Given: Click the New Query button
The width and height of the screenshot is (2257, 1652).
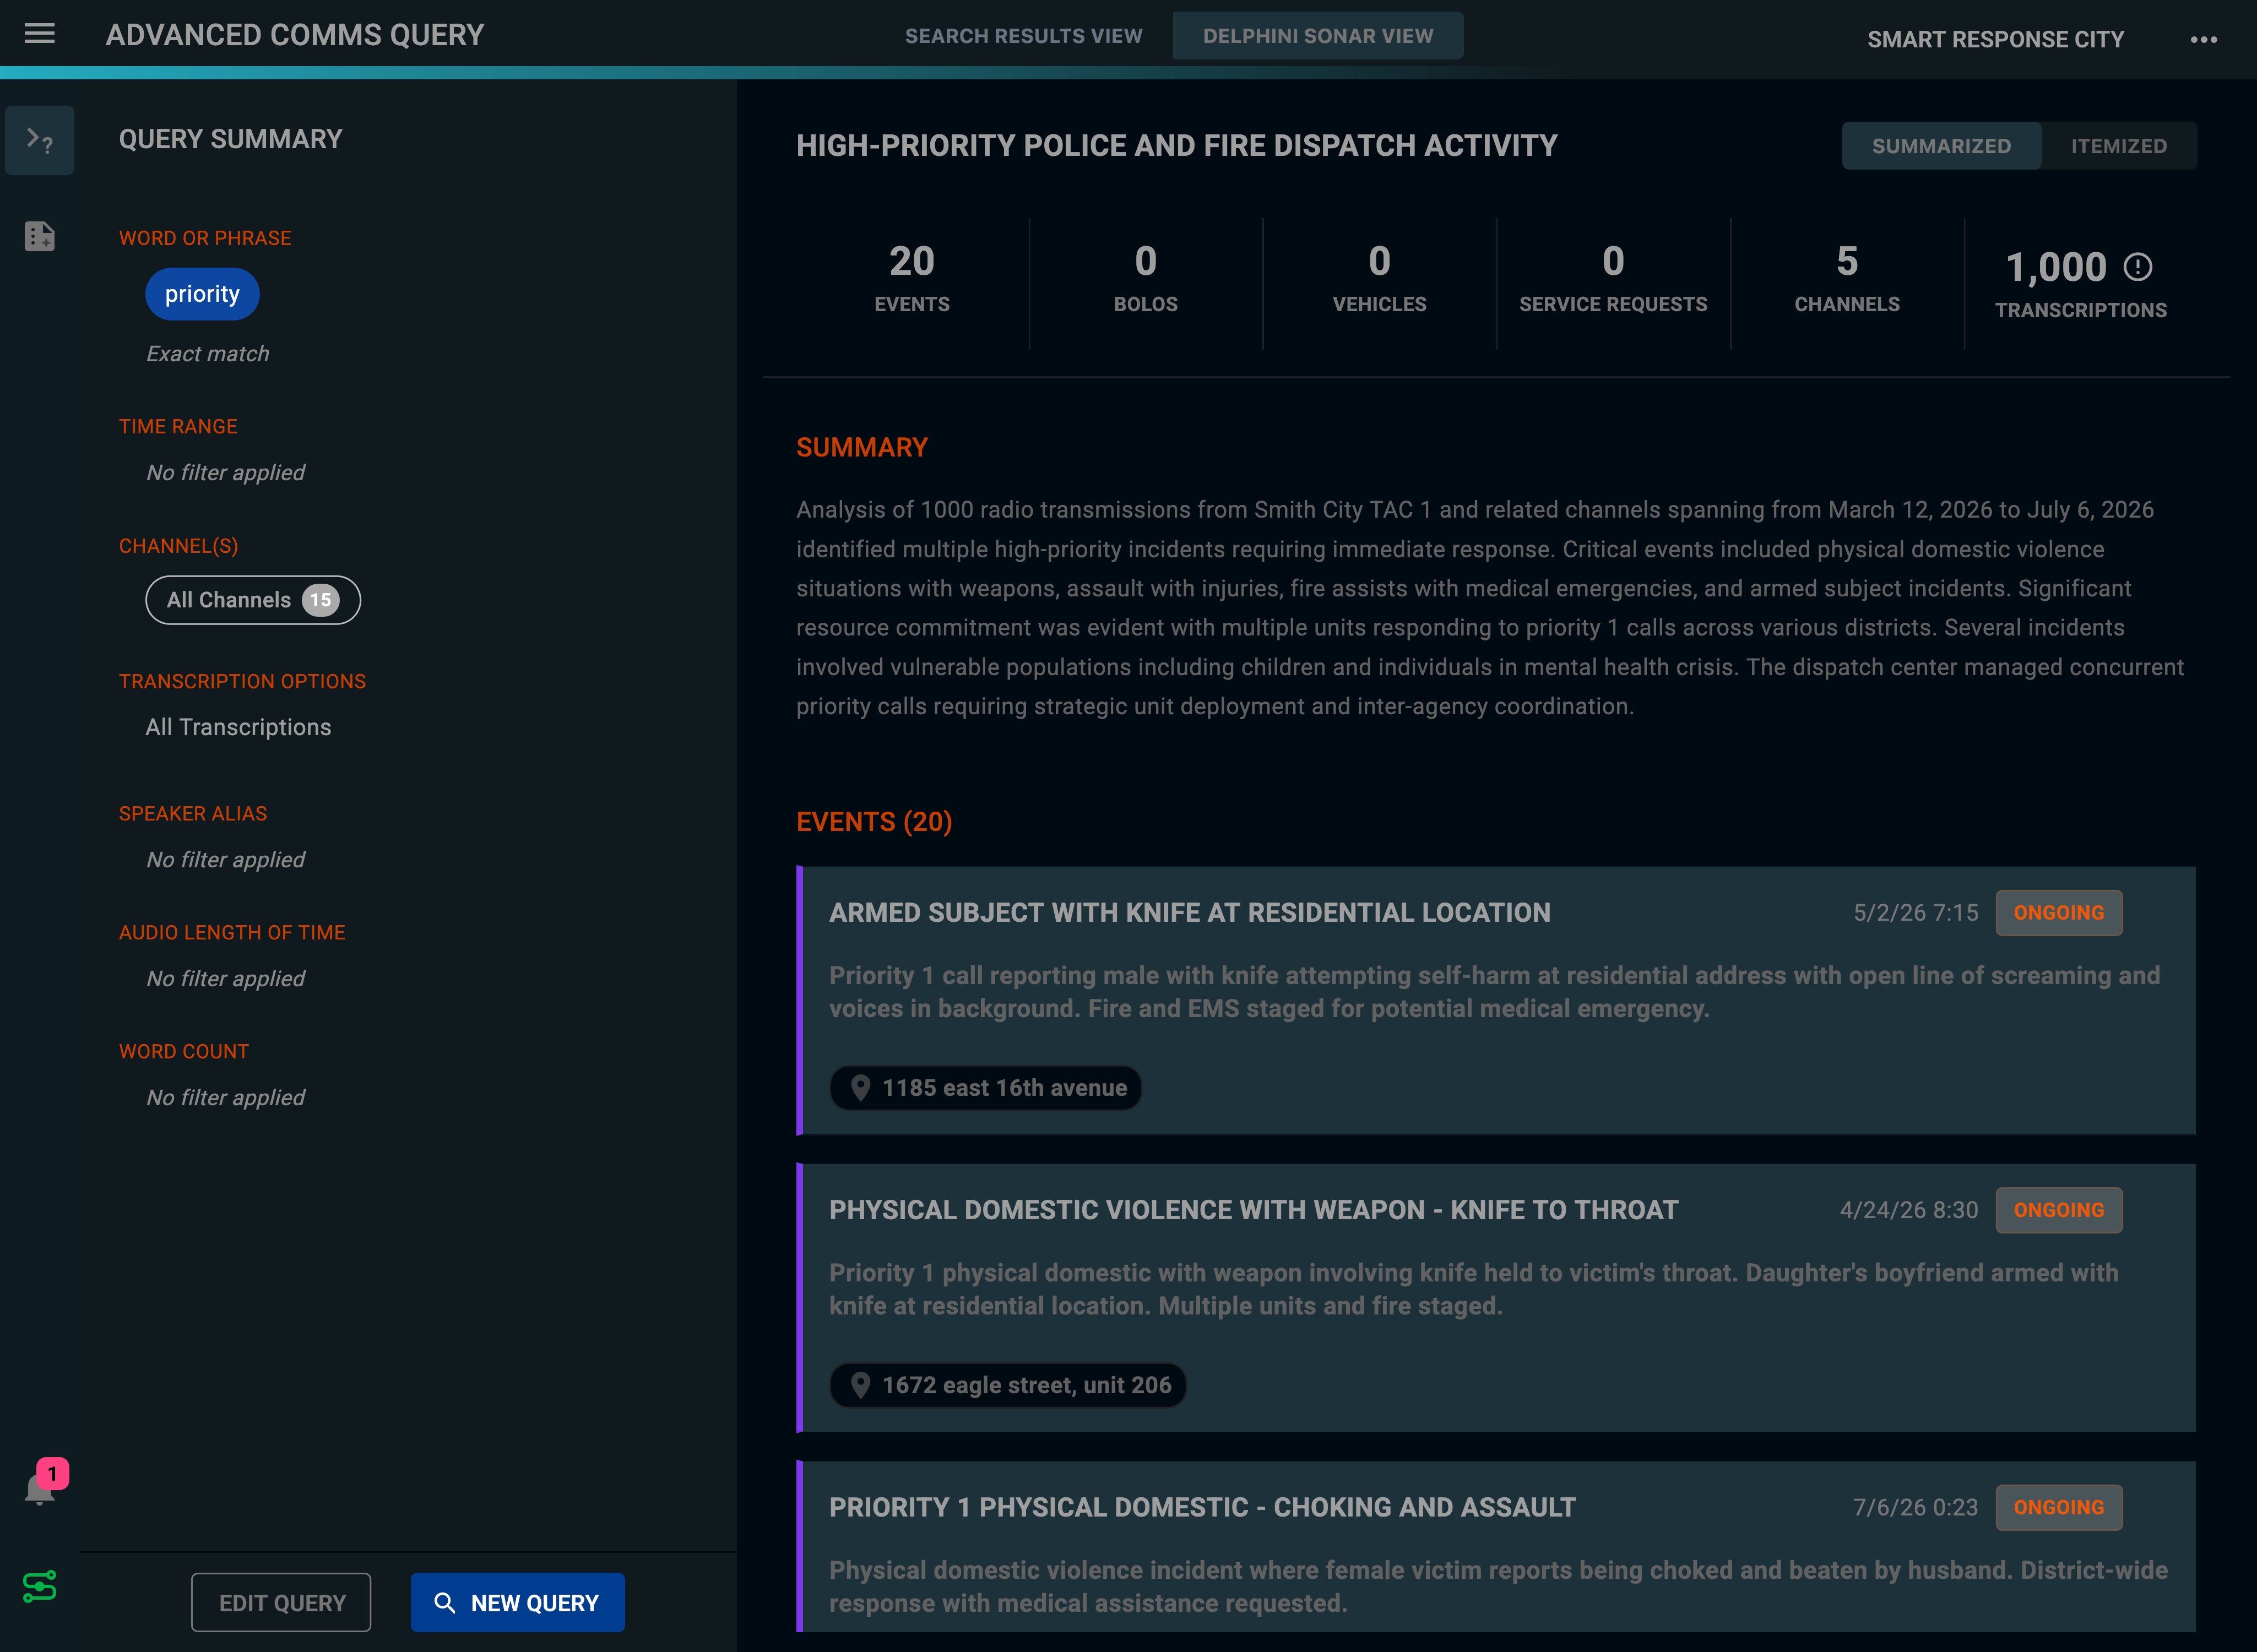Looking at the screenshot, I should coord(517,1602).
